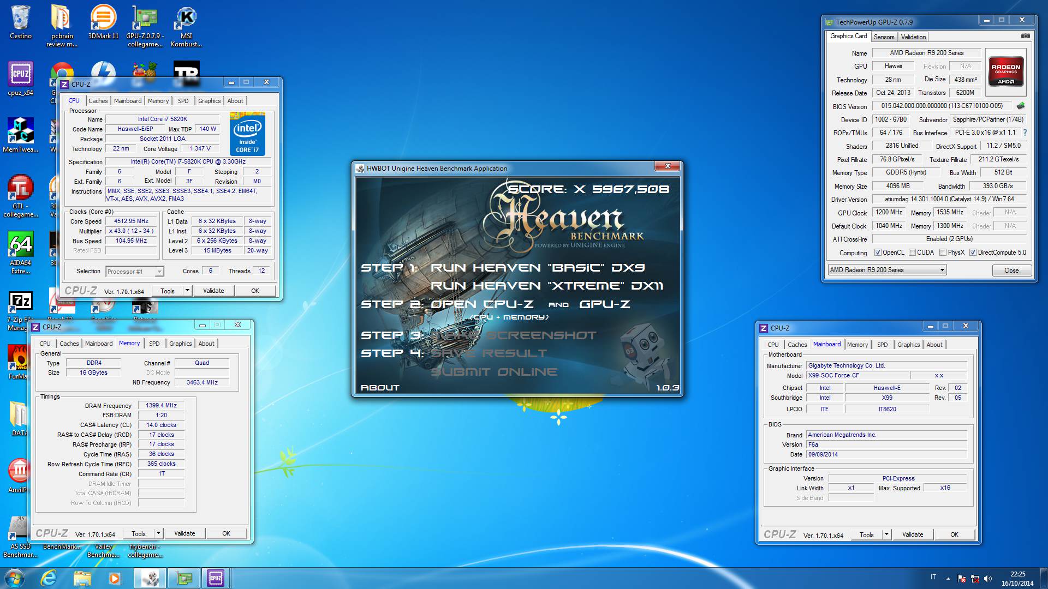Viewport: 1048px width, 589px height.
Task: Launch the MemTweakIt desktop shortcut
Action: tap(21, 135)
